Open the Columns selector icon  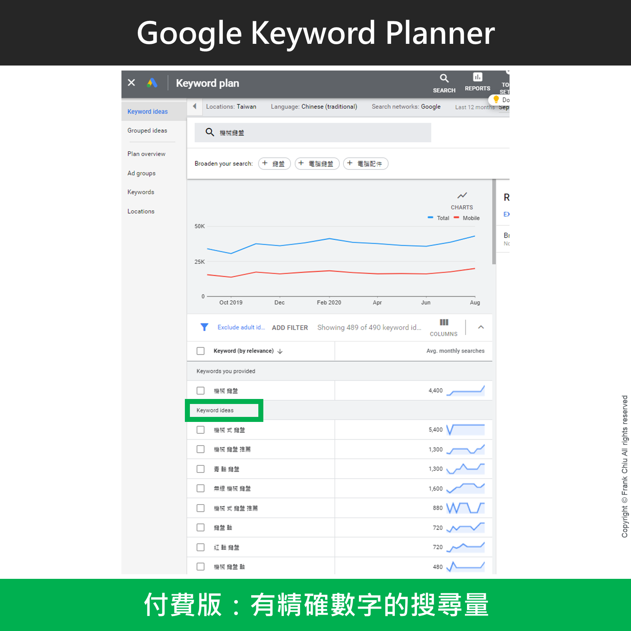tap(444, 323)
